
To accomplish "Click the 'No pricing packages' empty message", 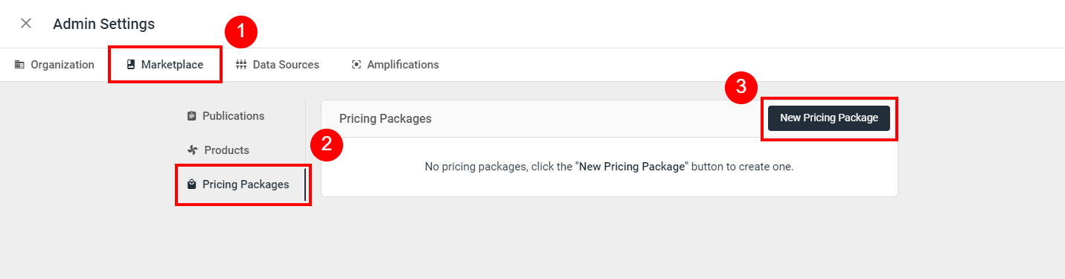I will tap(610, 167).
